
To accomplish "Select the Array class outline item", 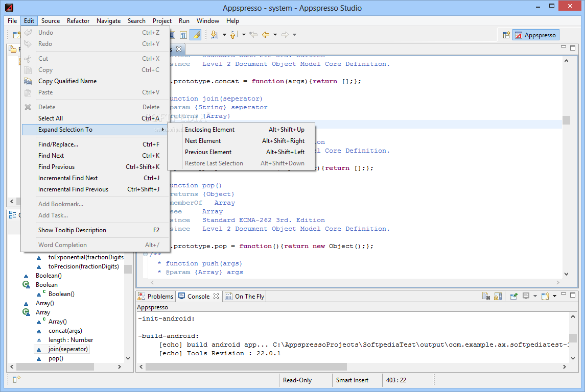I will 43,312.
